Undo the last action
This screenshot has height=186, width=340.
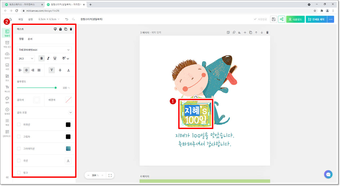tap(67, 19)
